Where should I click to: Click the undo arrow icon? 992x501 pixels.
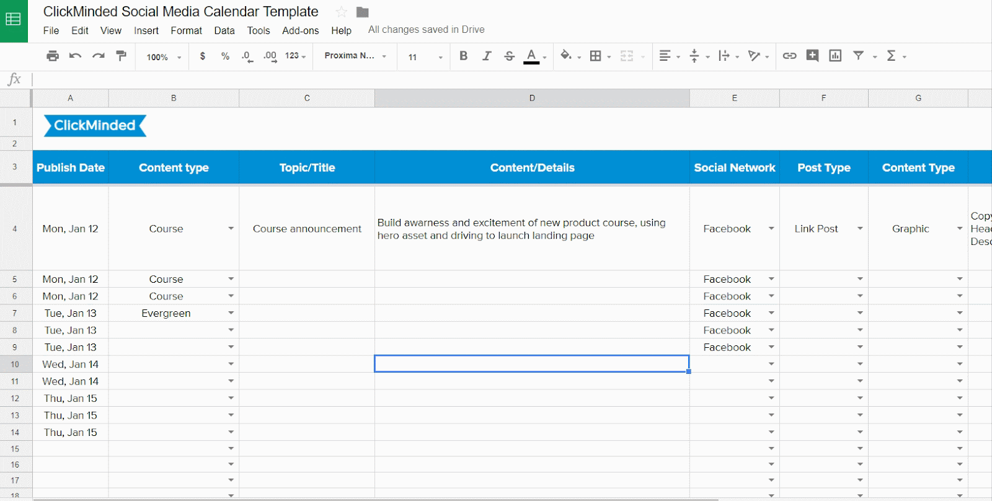coord(76,56)
